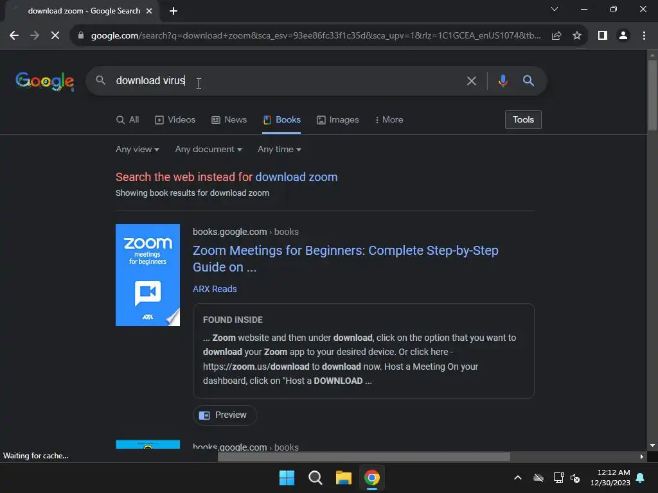Open the Zoom Meetings for Beginners book cover
658x493 pixels.
click(148, 275)
